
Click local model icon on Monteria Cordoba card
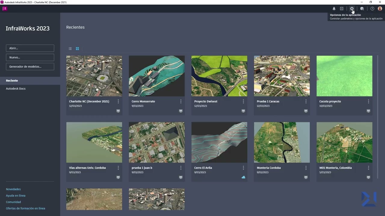pyautogui.click(x=306, y=177)
